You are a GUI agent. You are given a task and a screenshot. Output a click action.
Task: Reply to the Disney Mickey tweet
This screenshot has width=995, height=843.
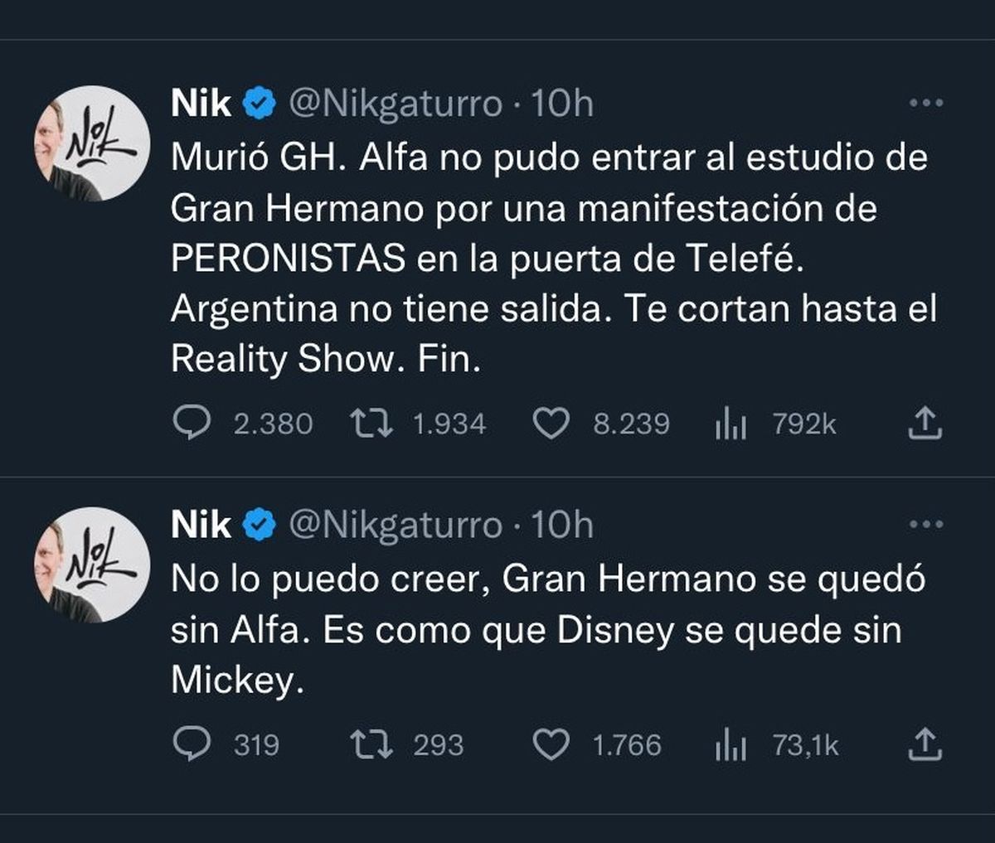coord(191,744)
